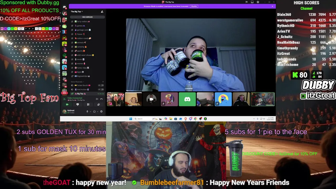Image resolution: width=336 pixels, height=189 pixels.
Task: Open Discord user settings gear
Action: 101,112
